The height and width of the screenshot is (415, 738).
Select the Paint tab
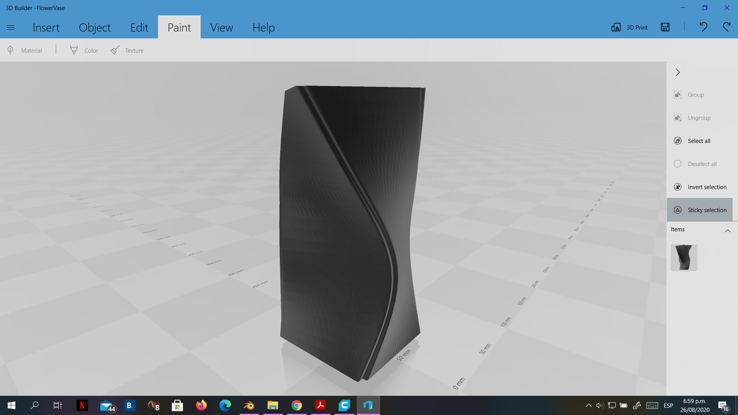pyautogui.click(x=179, y=27)
